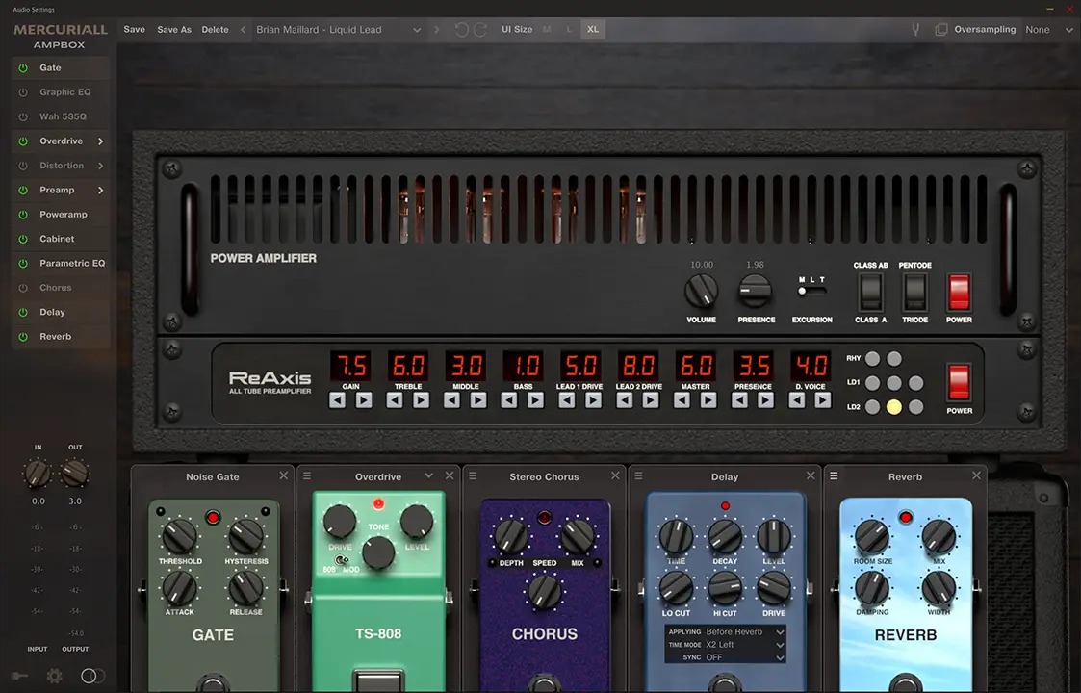Open the Oversampling dropdown
Screen dimensions: 1081x693
tap(1049, 30)
